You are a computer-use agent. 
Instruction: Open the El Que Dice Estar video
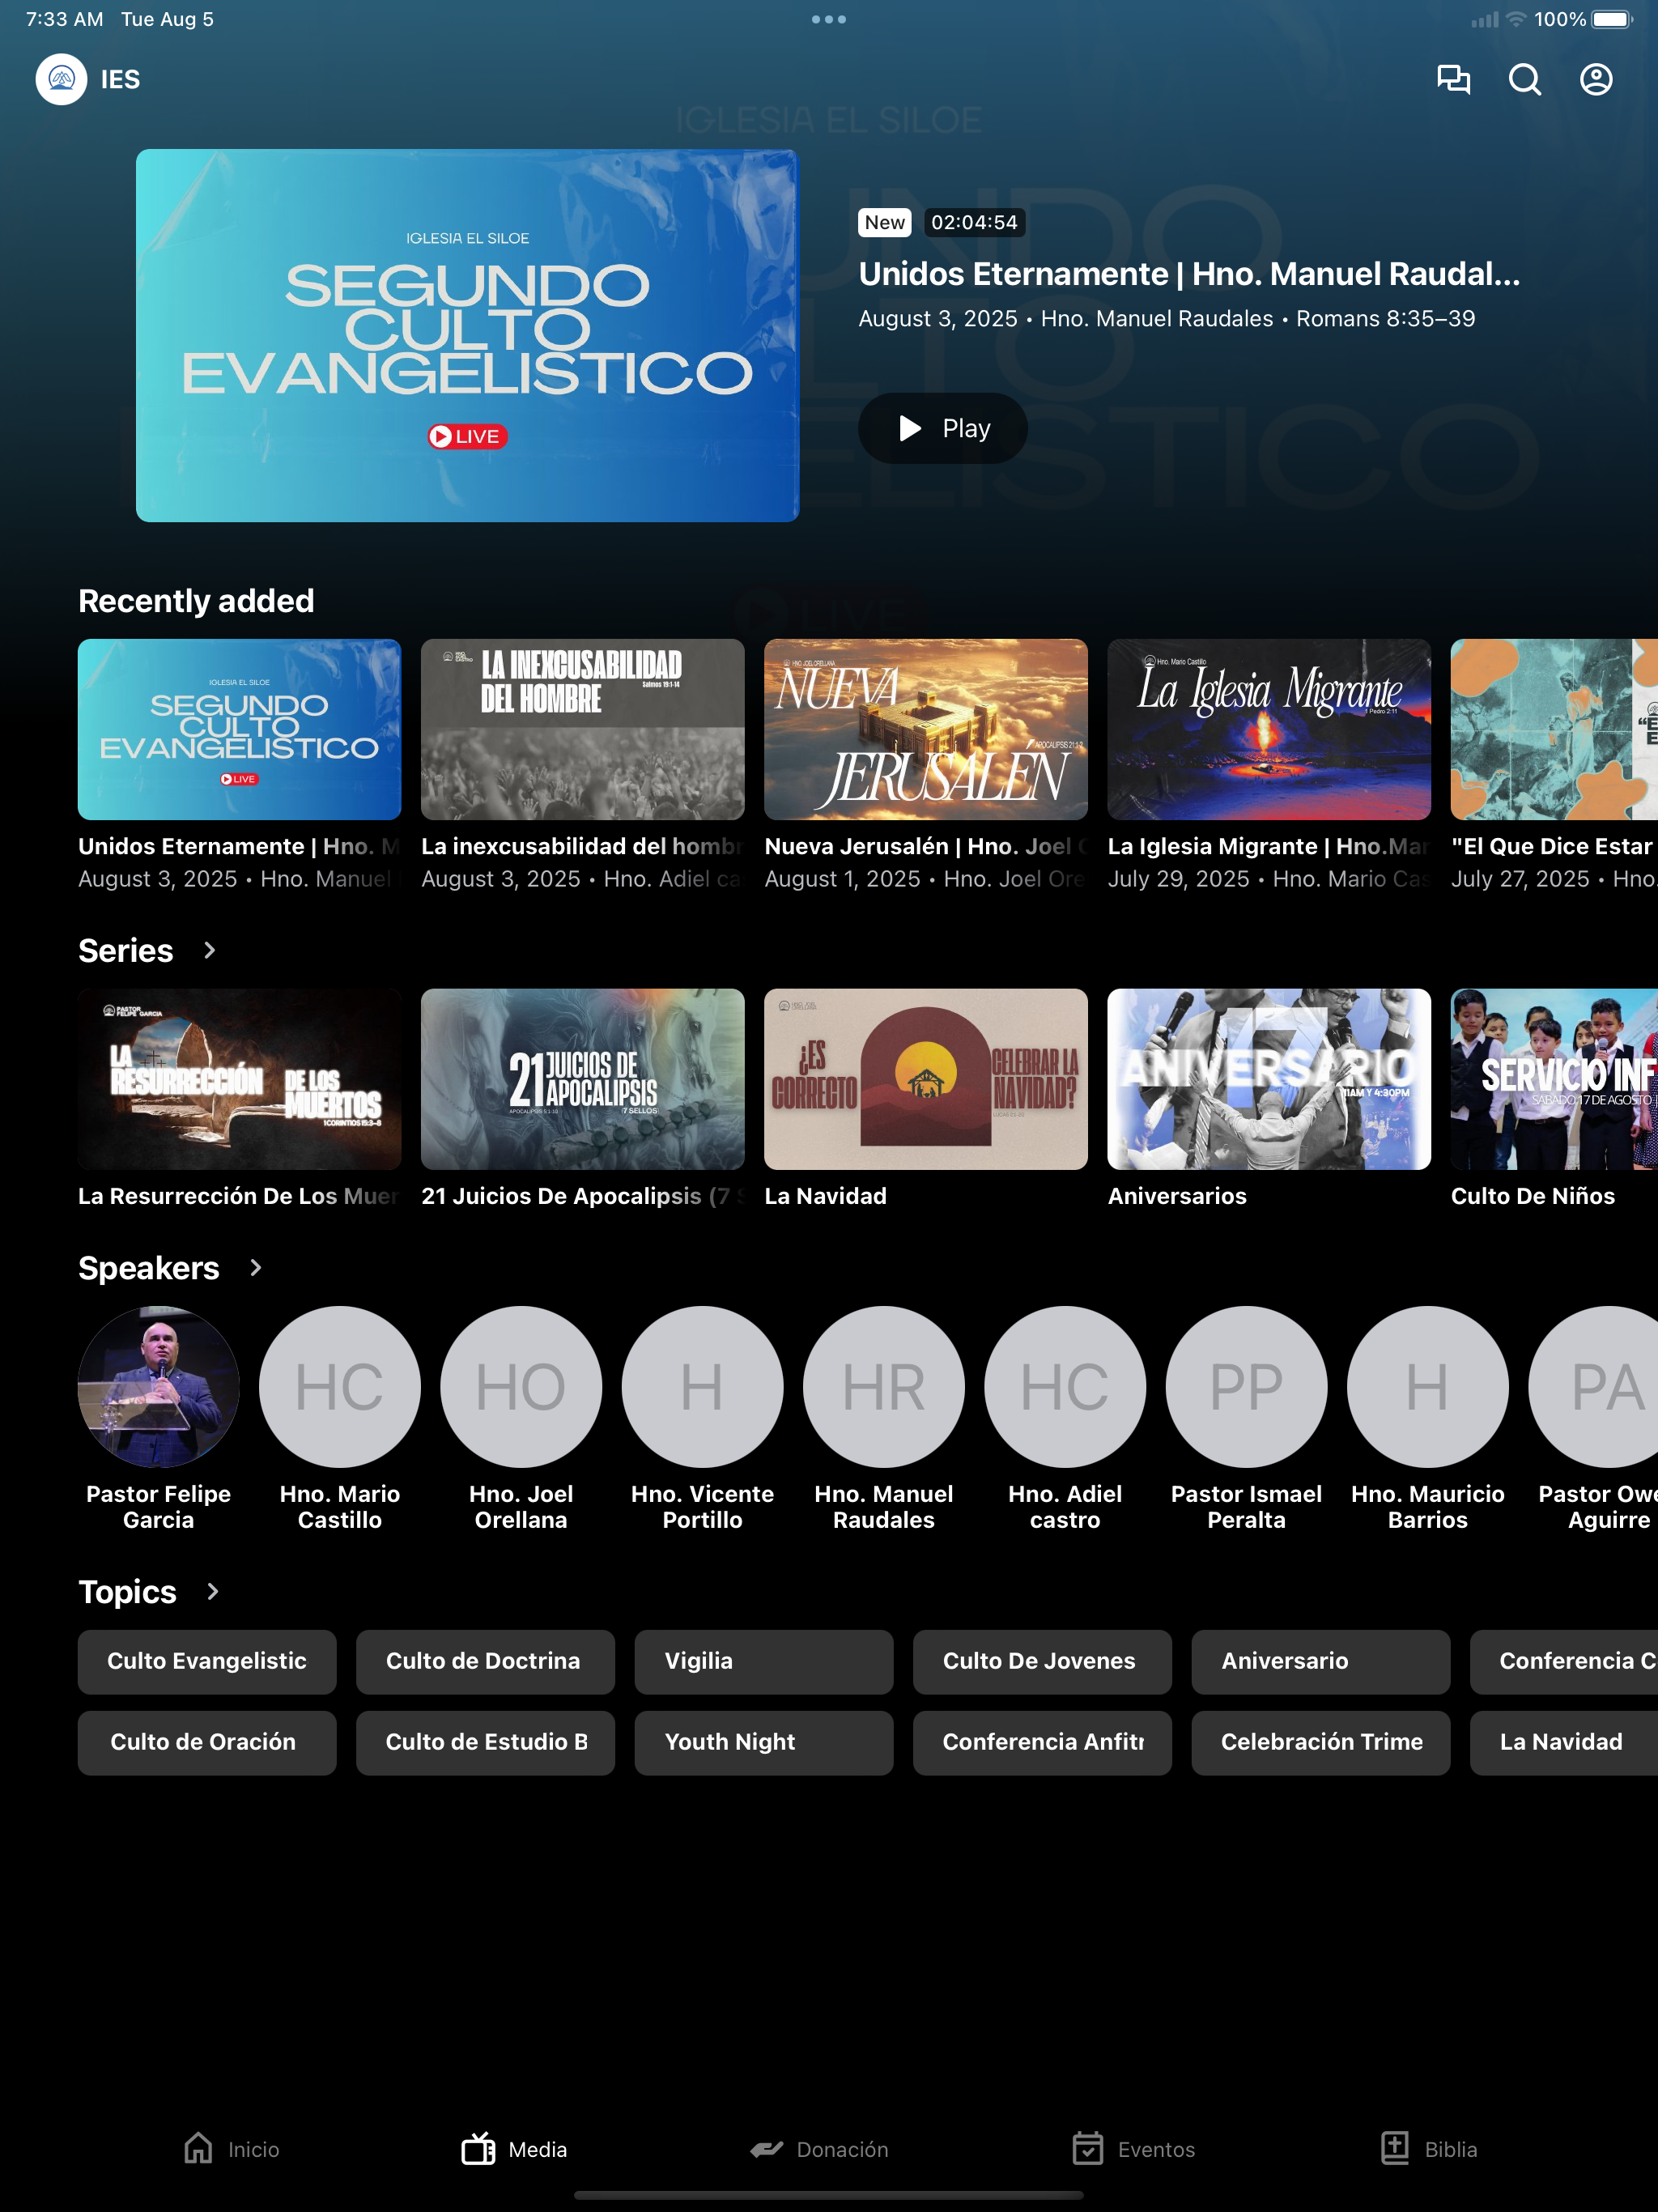pyautogui.click(x=1554, y=729)
